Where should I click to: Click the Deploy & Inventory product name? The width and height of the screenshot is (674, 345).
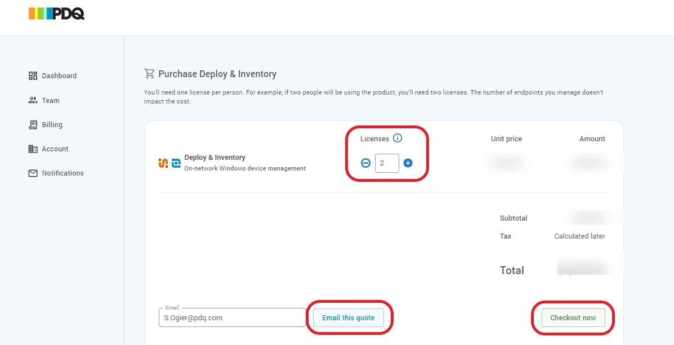tap(215, 158)
